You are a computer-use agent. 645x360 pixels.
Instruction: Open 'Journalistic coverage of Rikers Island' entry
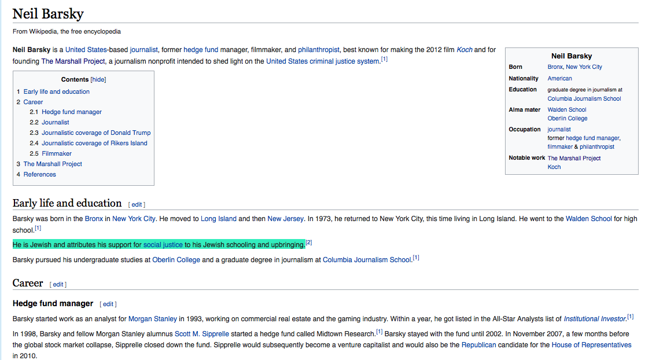94,143
